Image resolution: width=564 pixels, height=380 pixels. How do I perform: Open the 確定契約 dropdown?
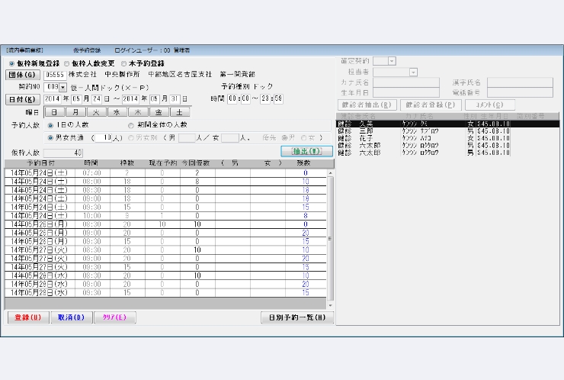point(392,61)
